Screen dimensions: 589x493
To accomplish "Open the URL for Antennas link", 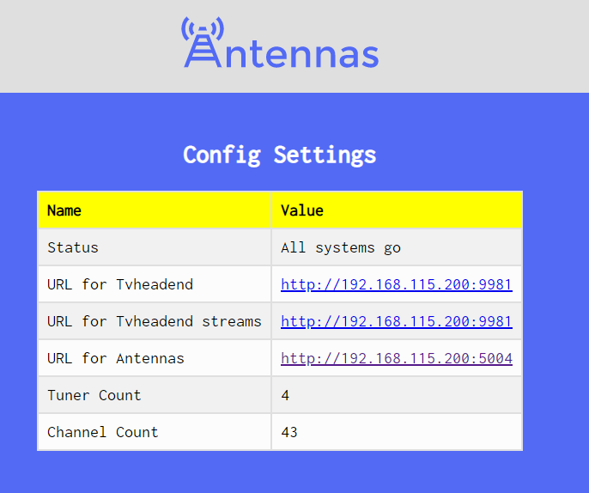I will point(397,358).
